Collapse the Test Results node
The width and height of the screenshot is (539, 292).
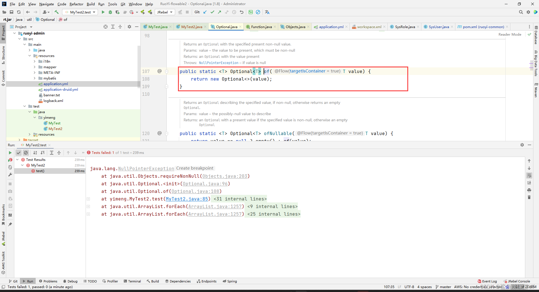coord(17,159)
